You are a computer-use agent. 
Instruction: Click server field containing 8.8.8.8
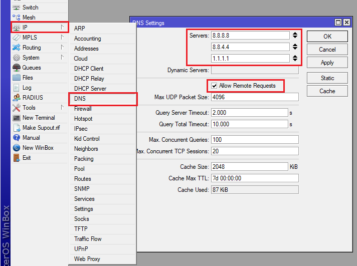(x=250, y=36)
